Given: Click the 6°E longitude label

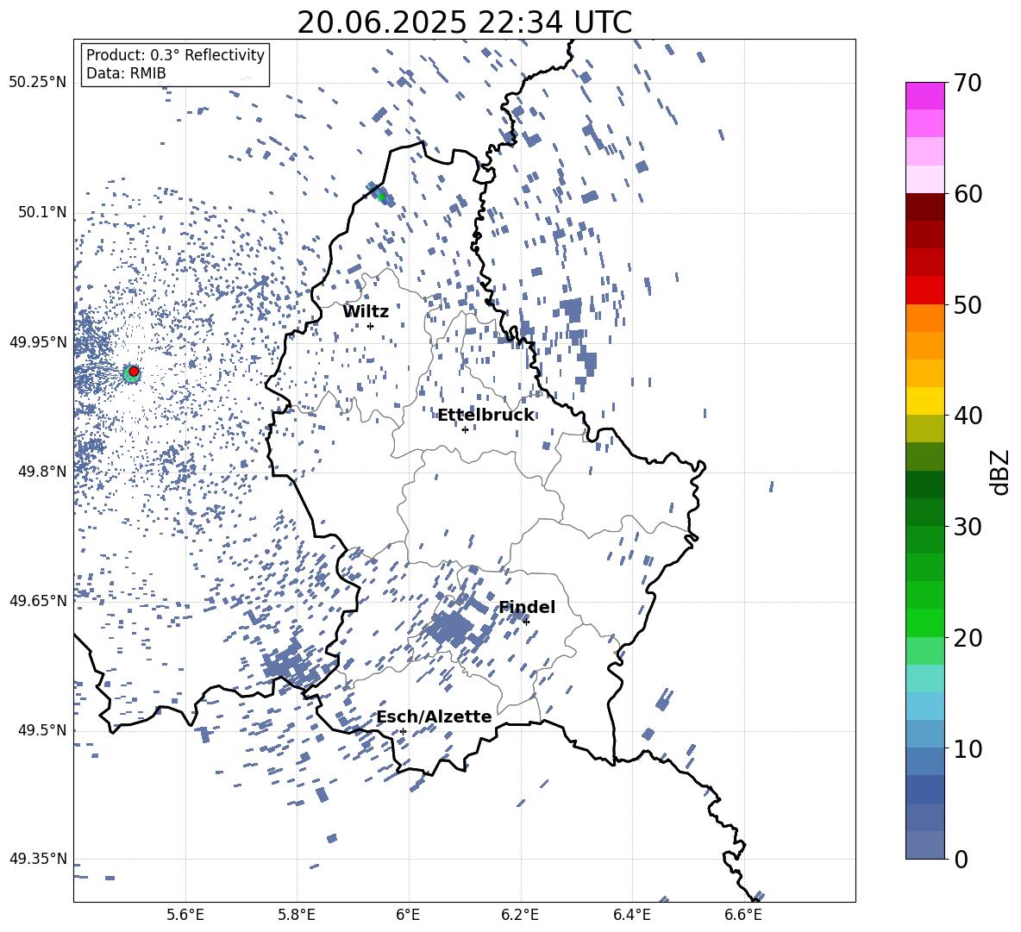Looking at the screenshot, I should click(x=408, y=915).
